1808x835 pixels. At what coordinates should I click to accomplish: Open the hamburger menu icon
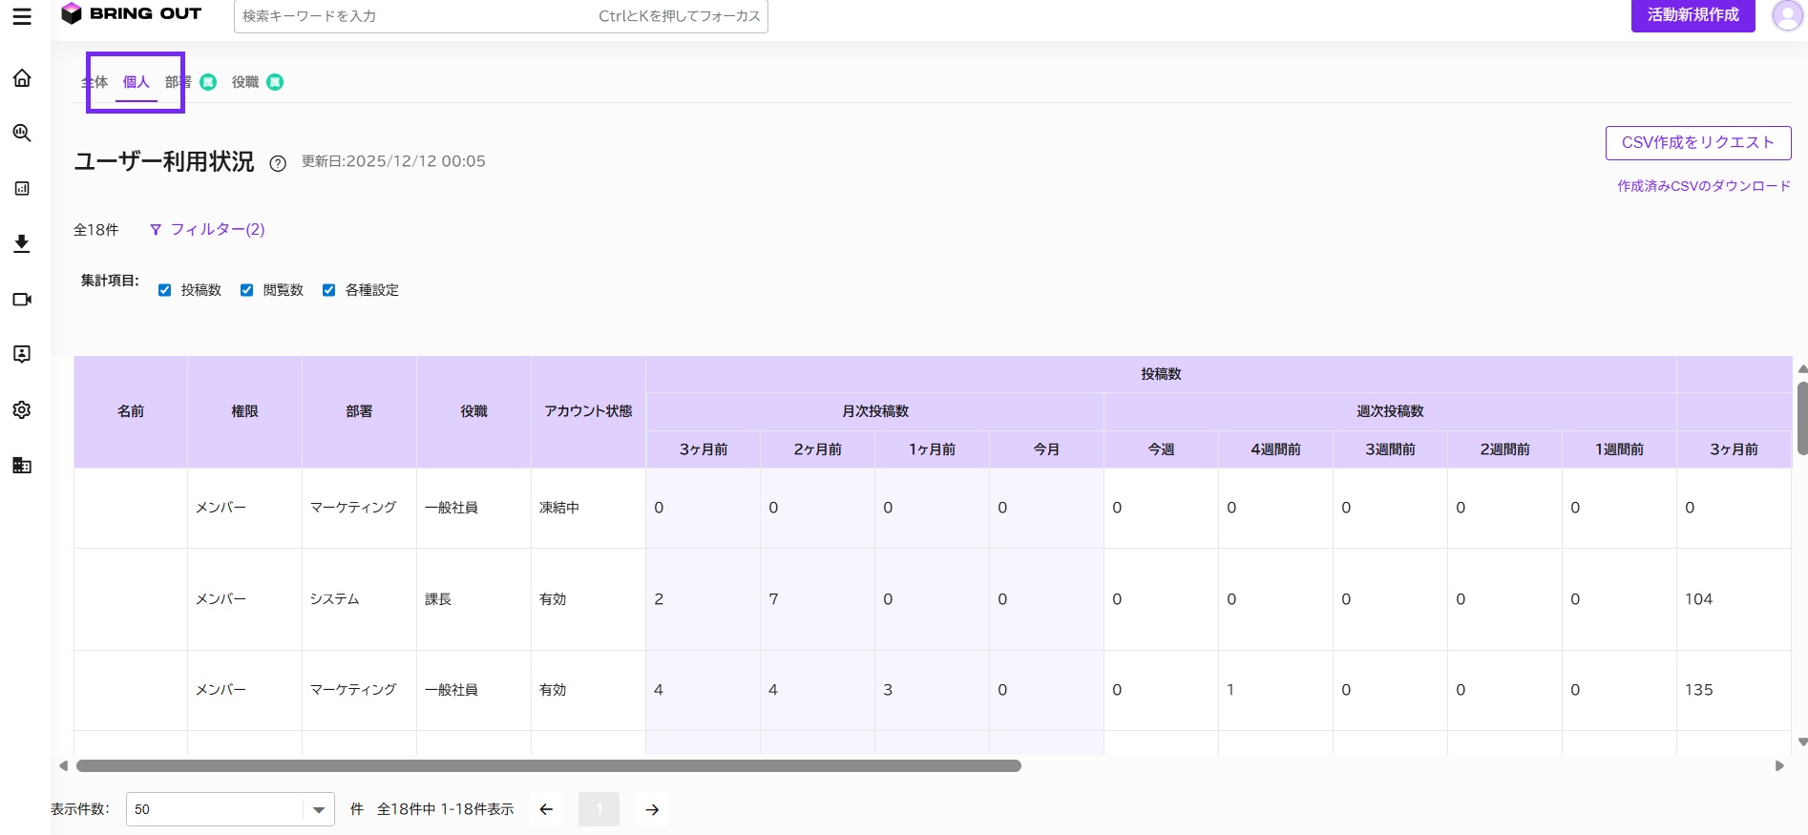coord(22,17)
